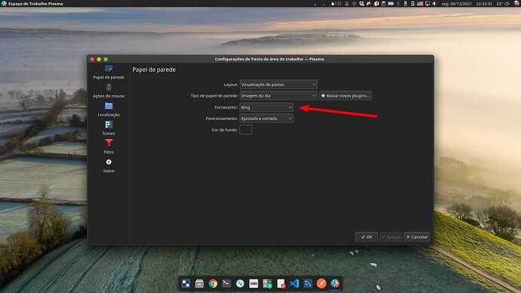Select the Localização folder icon

109,106
